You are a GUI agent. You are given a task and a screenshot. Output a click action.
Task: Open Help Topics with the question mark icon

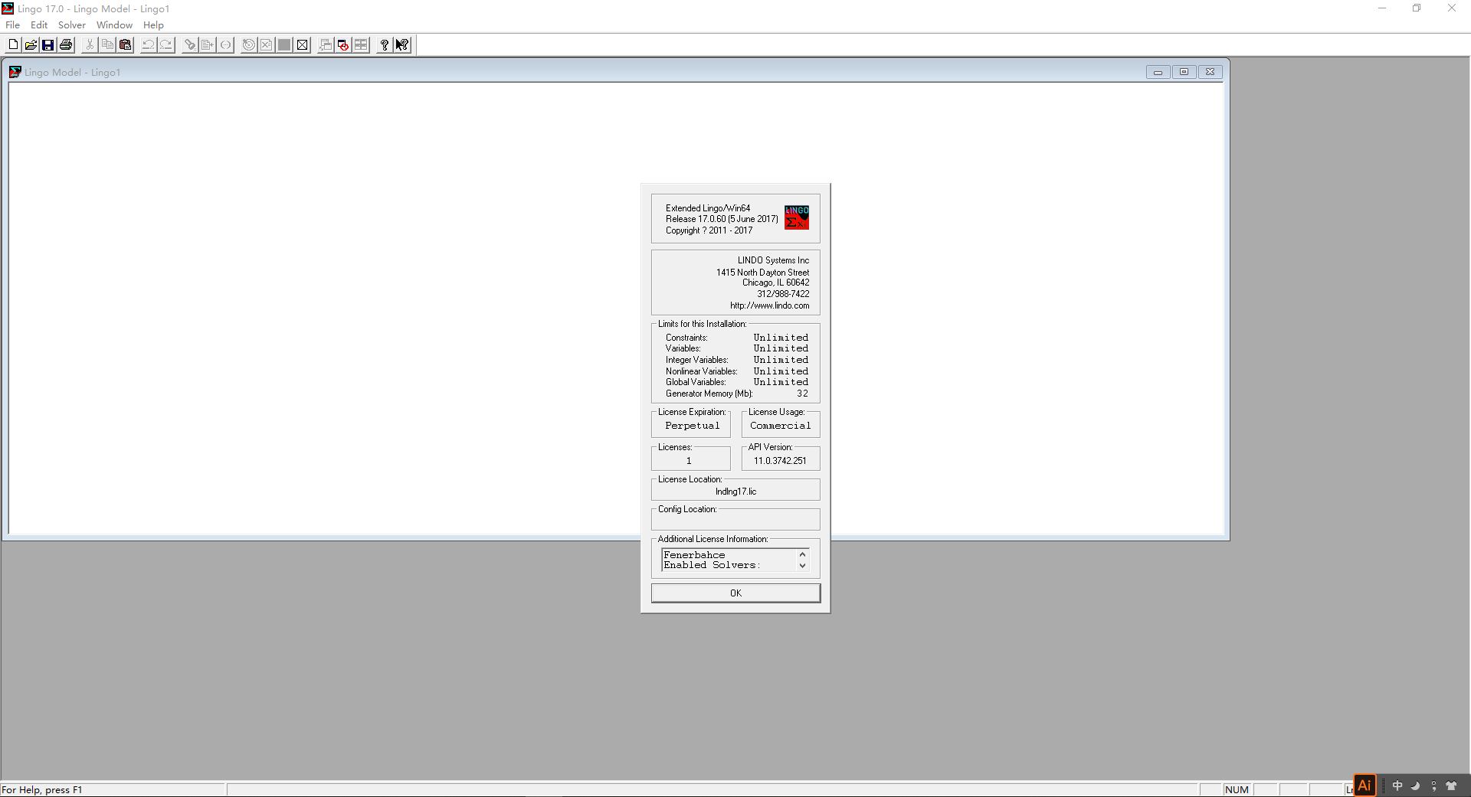[x=385, y=45]
